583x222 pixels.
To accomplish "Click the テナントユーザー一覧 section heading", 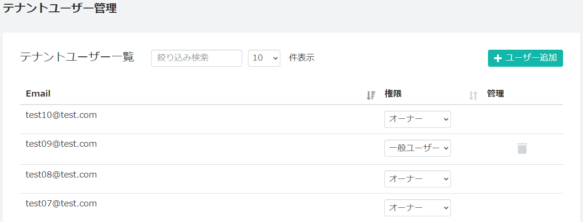I will [77, 57].
